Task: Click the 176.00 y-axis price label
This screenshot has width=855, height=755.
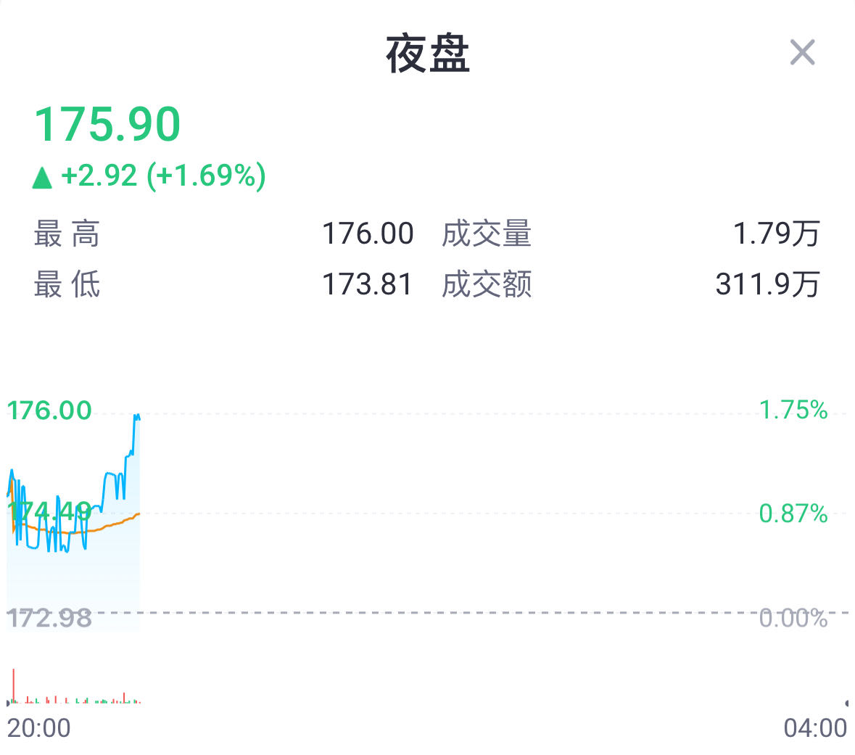Action: [x=49, y=410]
